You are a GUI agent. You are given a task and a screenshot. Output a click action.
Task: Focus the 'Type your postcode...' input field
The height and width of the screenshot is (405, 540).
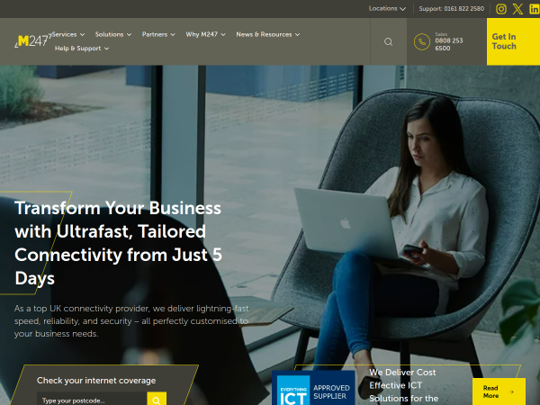(92, 400)
